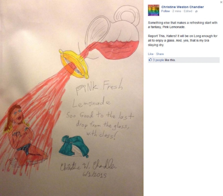Click the 'Report This, Haters!' caption paragraph
Image resolution: width=223 pixels, height=196 pixels.
(x=182, y=41)
